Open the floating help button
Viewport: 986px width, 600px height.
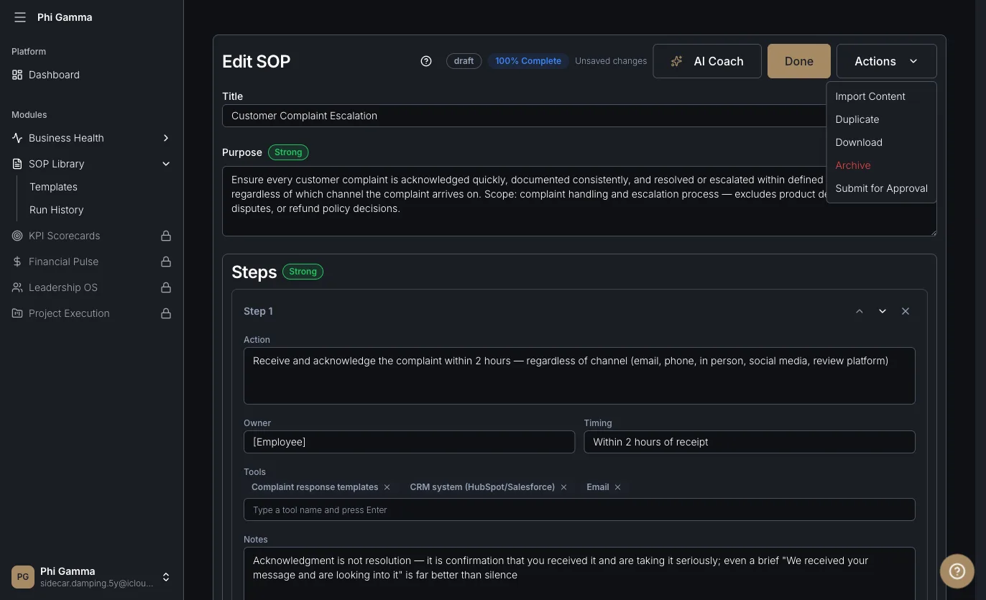(957, 571)
